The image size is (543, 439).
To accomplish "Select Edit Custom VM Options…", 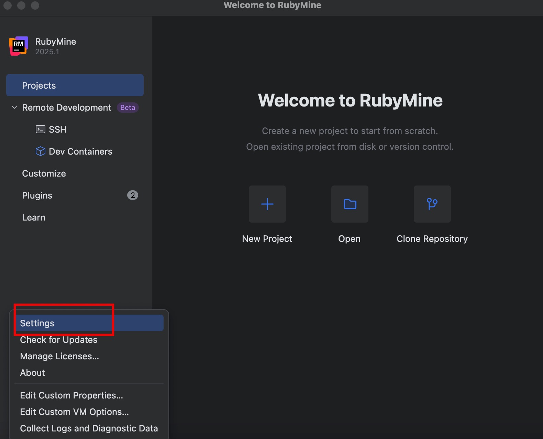I will [x=74, y=412].
